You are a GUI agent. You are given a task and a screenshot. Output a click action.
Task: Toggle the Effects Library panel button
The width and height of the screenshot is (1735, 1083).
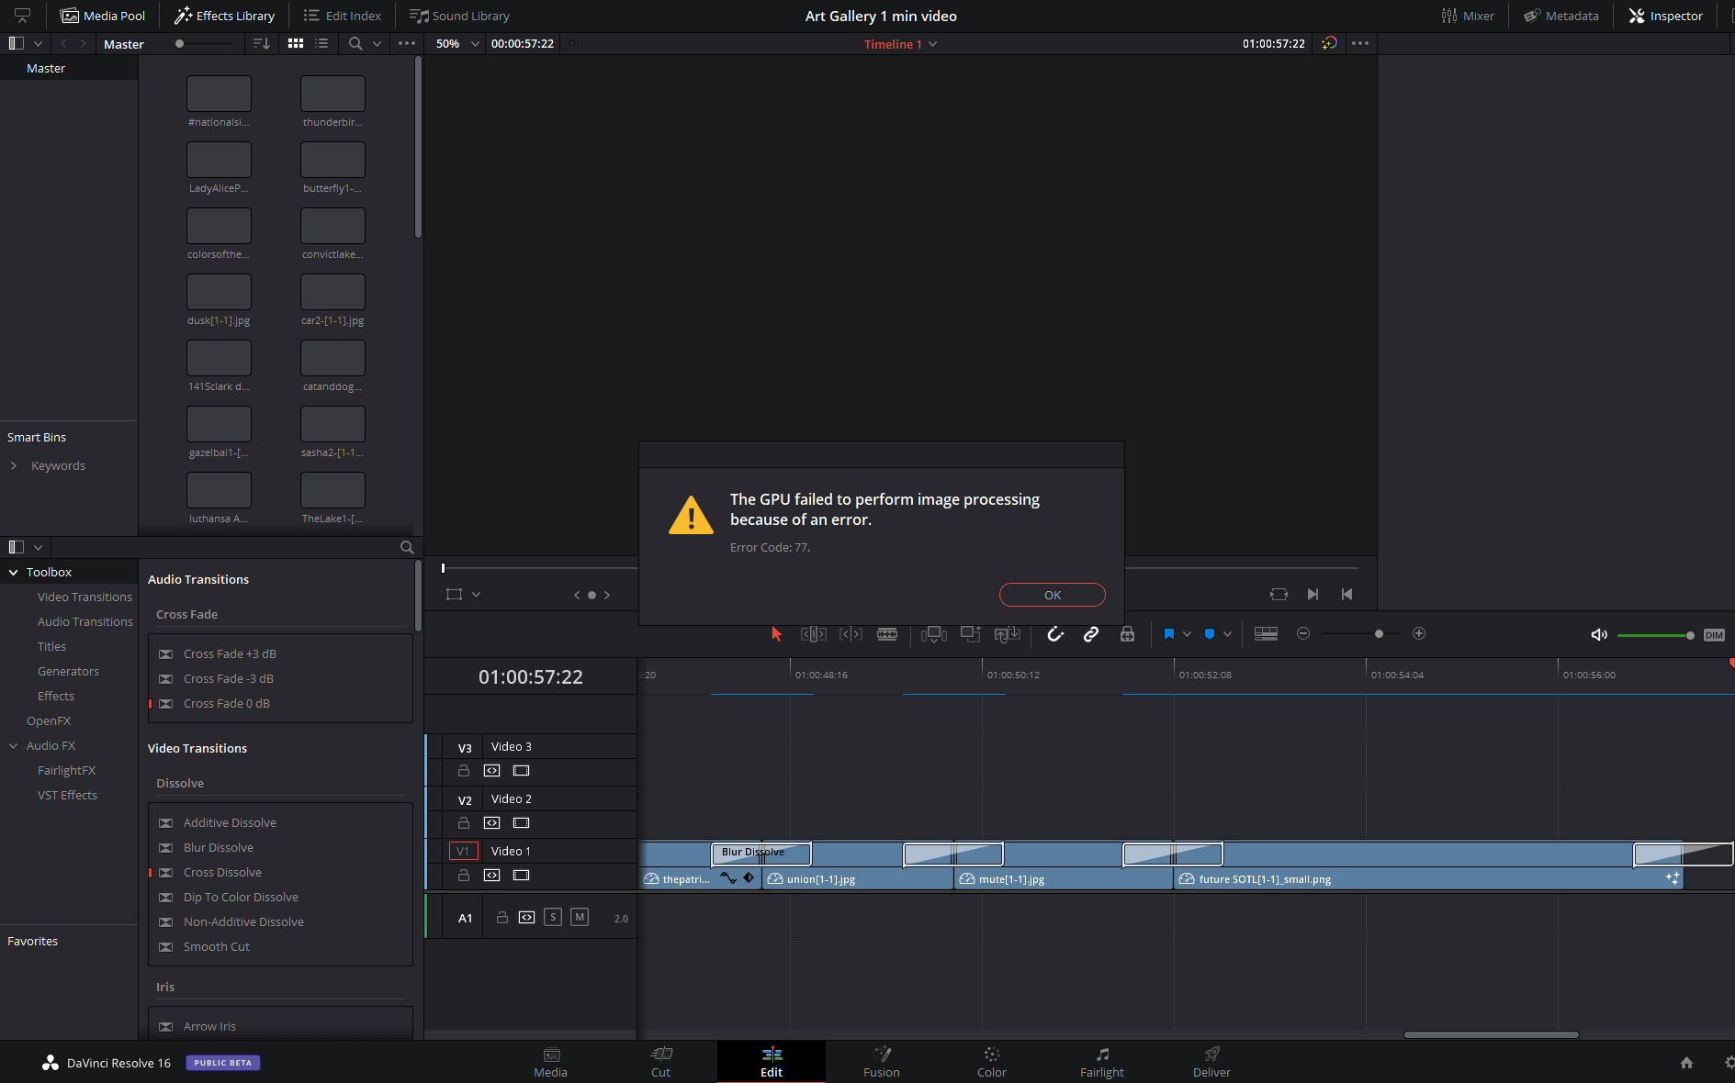point(225,16)
